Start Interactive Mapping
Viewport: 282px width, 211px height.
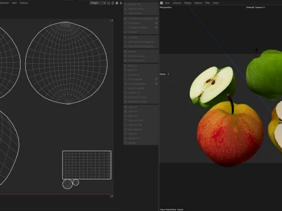pos(140,42)
